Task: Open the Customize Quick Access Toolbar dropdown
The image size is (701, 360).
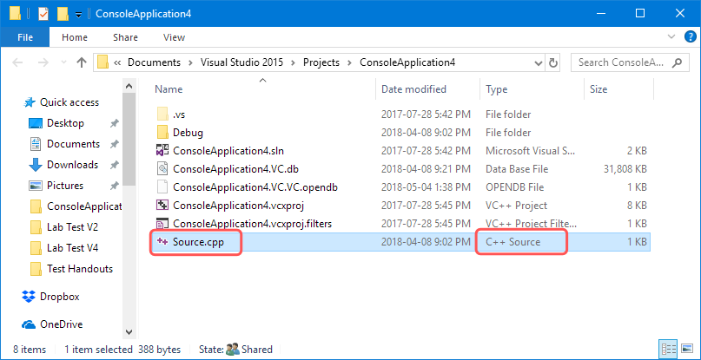Action: point(78,14)
